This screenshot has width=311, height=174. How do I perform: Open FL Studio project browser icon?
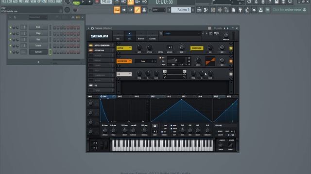[x=226, y=10]
